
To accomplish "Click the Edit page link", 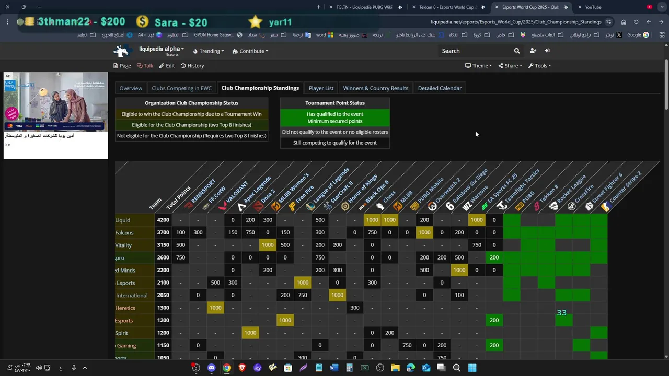I will [166, 66].
